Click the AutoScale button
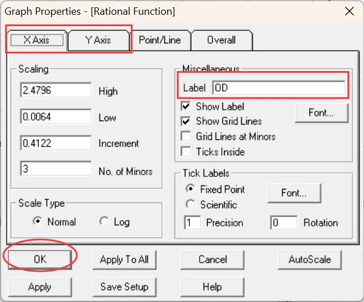364x302 pixels. click(311, 259)
